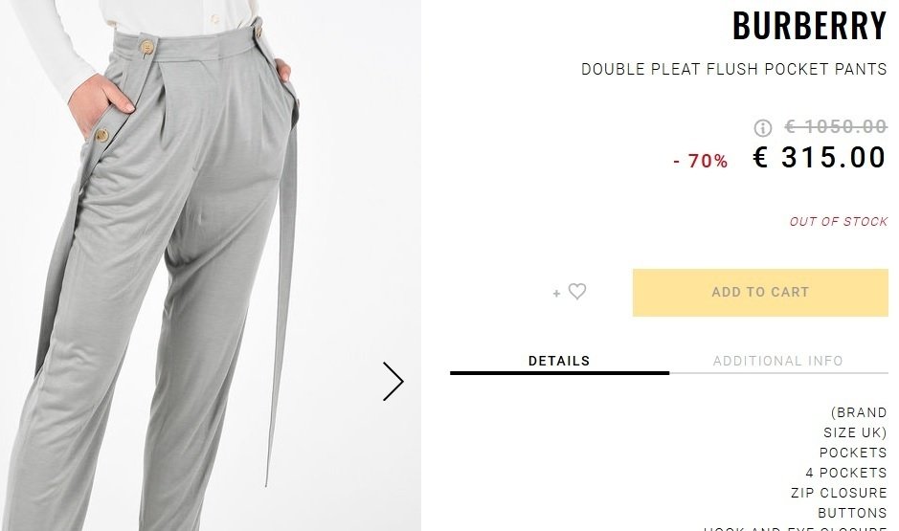Click the Double Pleat Flush Pocket Pants title
The width and height of the screenshot is (899, 531).
(x=734, y=69)
